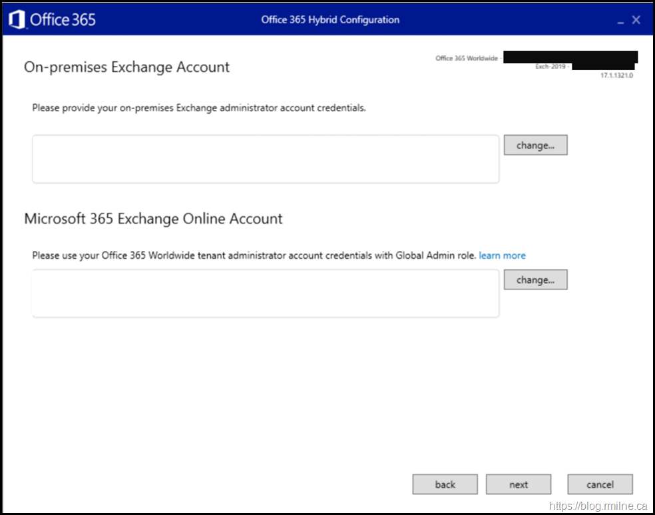Open the learn more link
The width and height of the screenshot is (655, 515).
(x=502, y=256)
